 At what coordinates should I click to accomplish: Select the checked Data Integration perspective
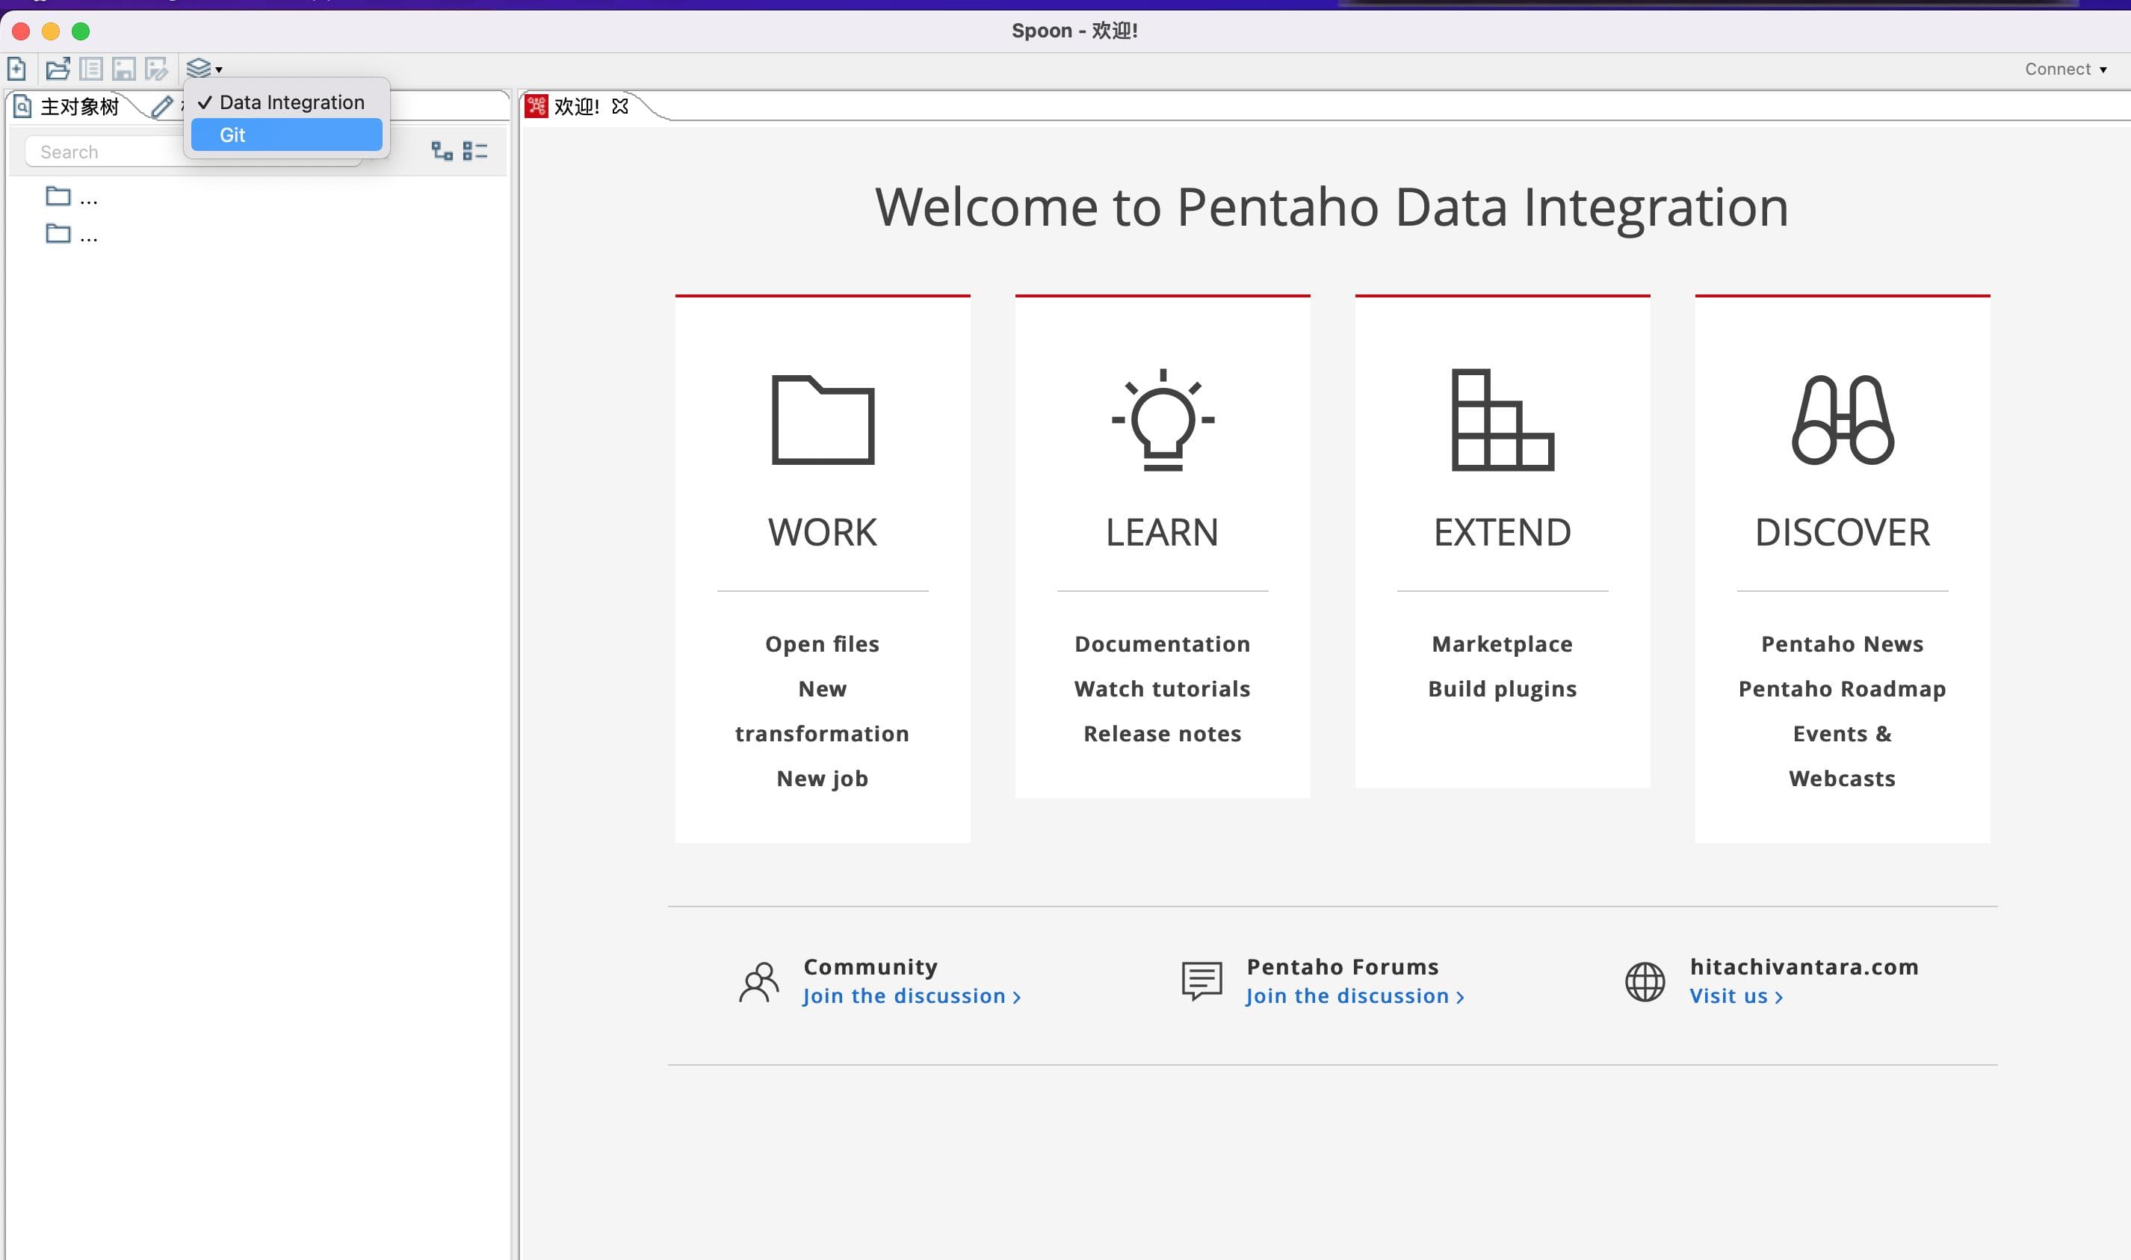tap(287, 102)
